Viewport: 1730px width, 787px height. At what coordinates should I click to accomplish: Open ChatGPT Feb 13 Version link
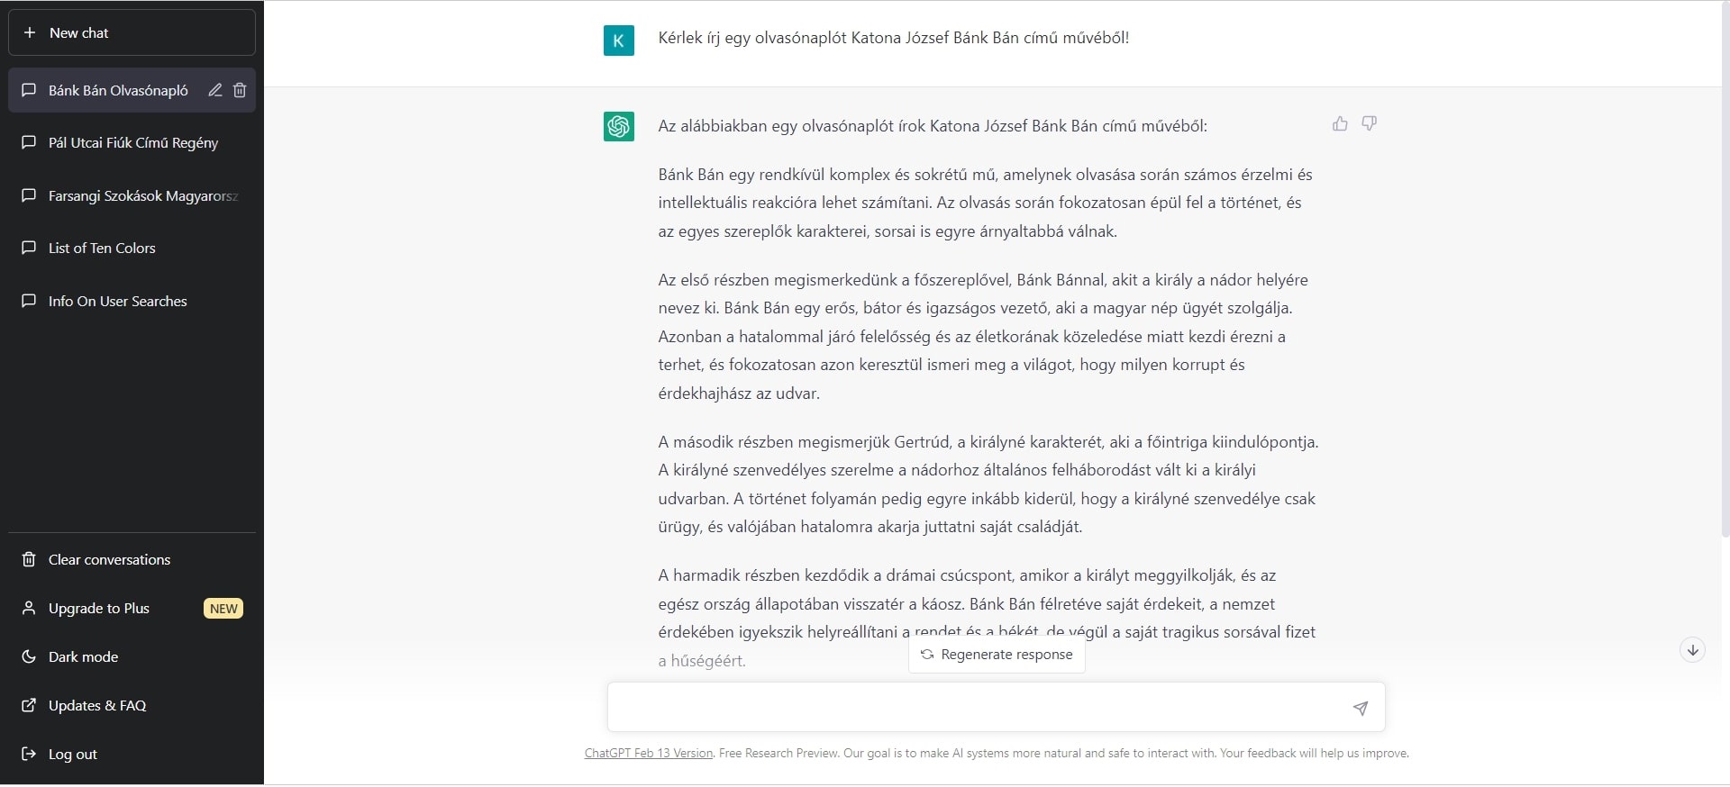click(x=649, y=753)
